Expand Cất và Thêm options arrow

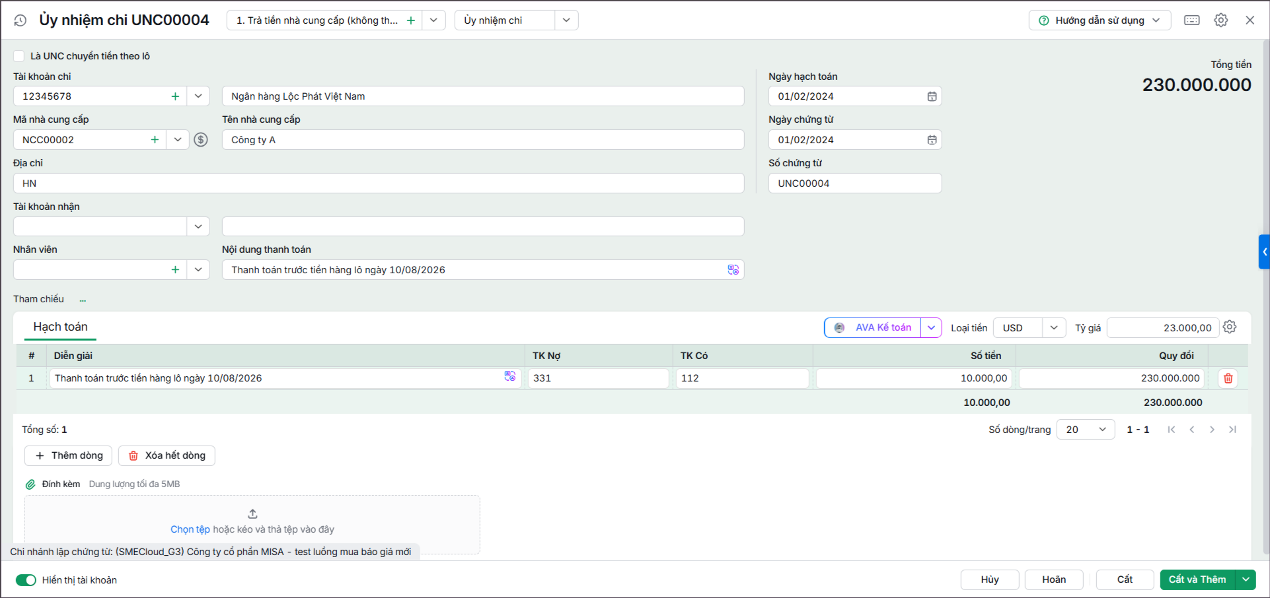click(x=1246, y=580)
